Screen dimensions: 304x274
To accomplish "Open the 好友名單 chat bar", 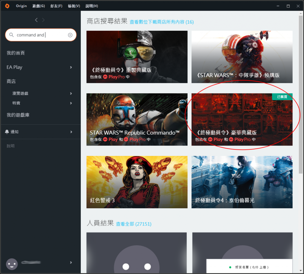I will tap(249, 266).
